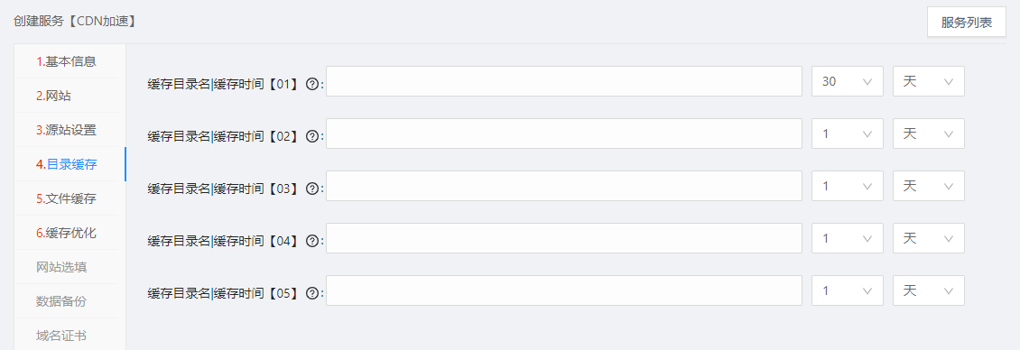Expand the cache time number dropdown for row 03
Screen dimensions: 1020x350
click(847, 186)
